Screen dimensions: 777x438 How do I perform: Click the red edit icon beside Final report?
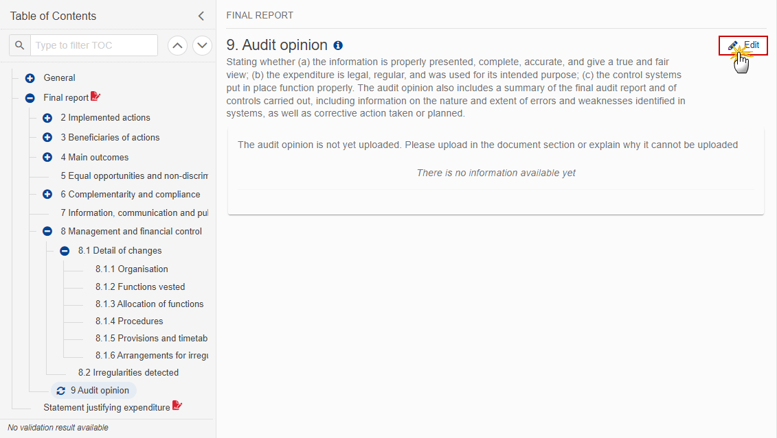[95, 97]
